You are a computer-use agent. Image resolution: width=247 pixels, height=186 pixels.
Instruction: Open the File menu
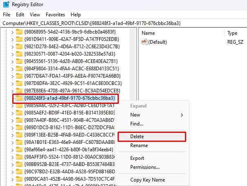coord(7,15)
